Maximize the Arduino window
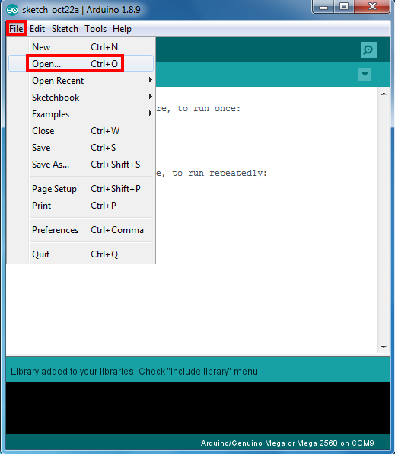 point(344,6)
